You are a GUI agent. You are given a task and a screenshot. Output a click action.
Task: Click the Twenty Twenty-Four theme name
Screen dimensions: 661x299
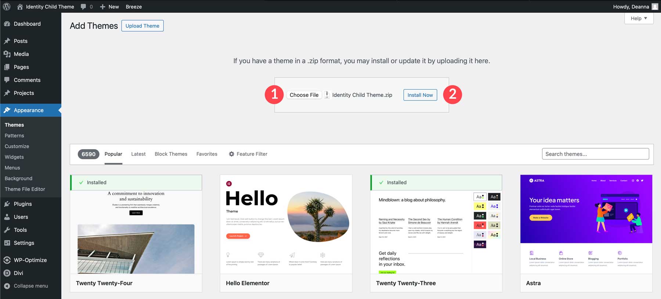coord(104,283)
